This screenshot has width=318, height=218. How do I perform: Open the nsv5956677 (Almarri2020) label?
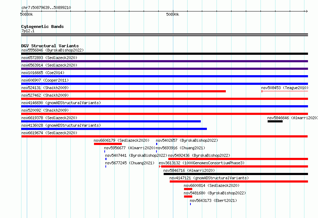point(130,148)
